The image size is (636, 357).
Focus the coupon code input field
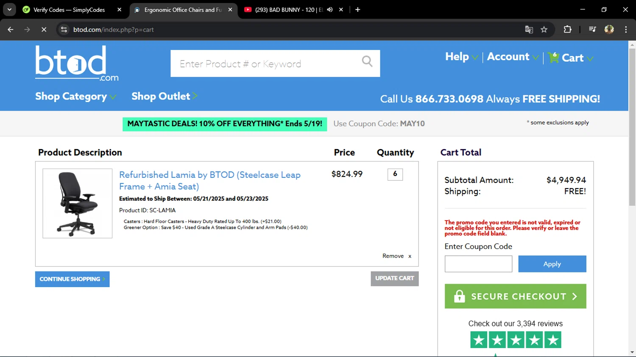tap(478, 264)
